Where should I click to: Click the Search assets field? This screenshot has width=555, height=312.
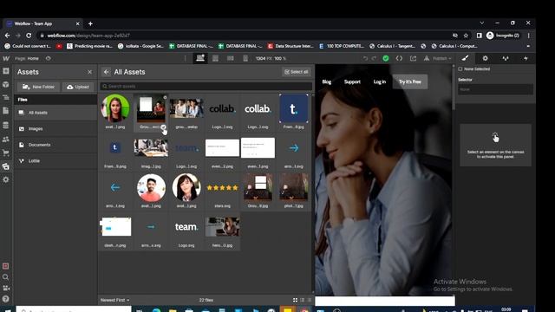click(206, 86)
